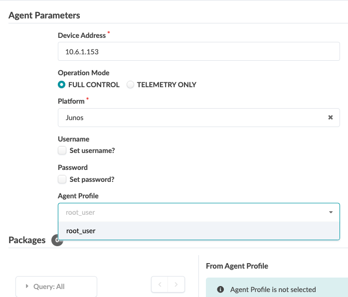This screenshot has width=348, height=297.
Task: Click the info icon in profile alert
Action: pos(220,290)
